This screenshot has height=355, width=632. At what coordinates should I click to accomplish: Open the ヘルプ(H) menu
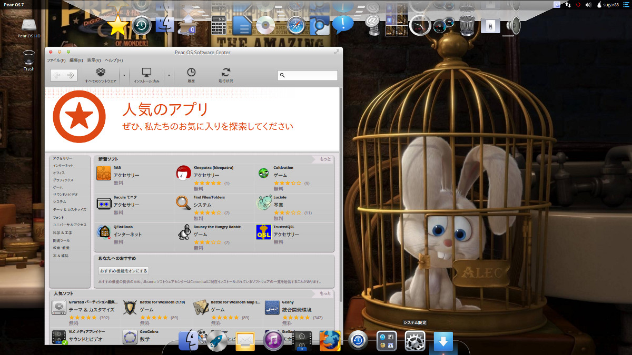point(113,60)
